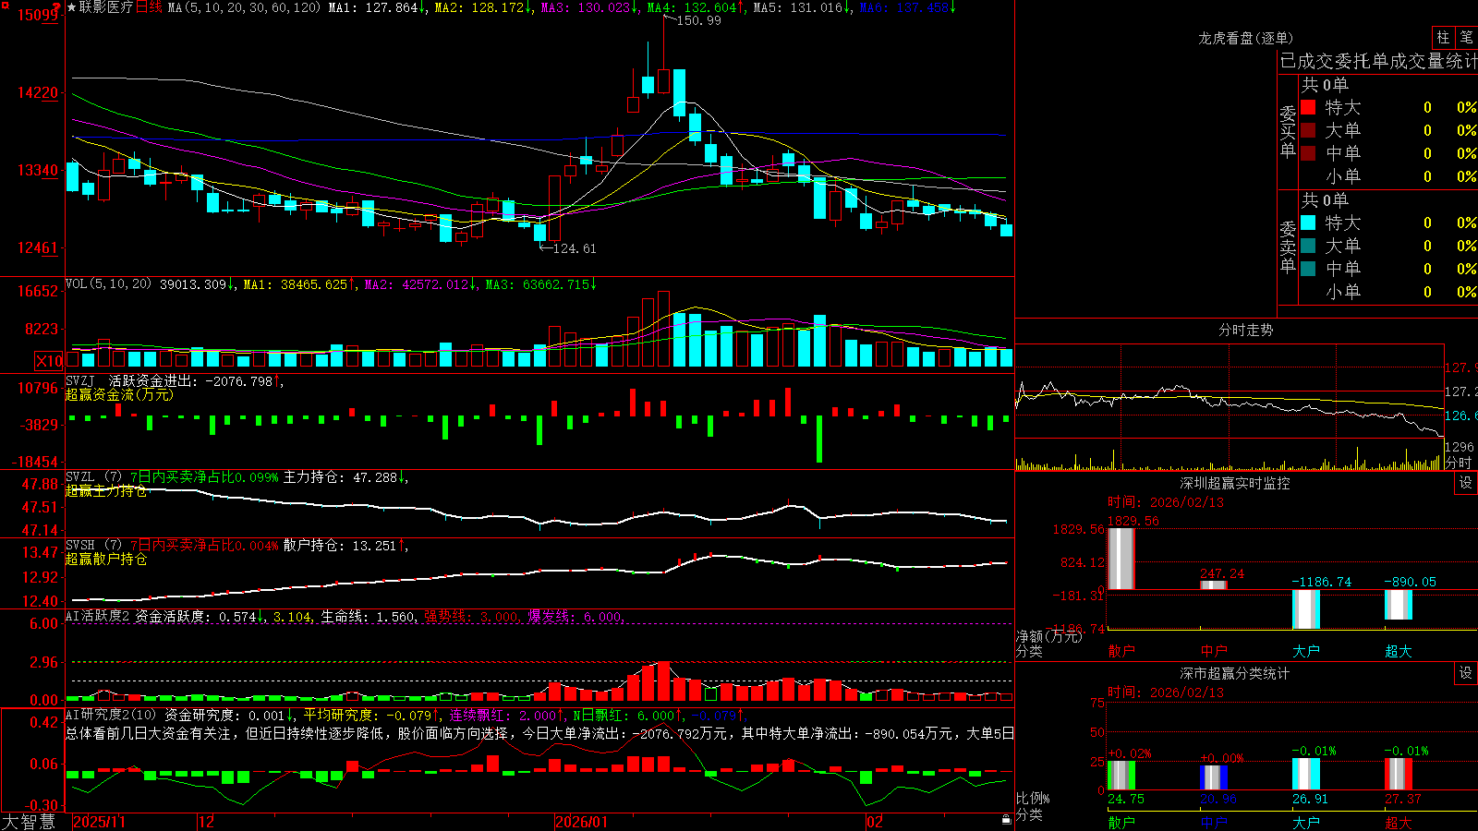Click the X10 volume scale marker
Image resolution: width=1478 pixels, height=831 pixels.
tap(49, 361)
